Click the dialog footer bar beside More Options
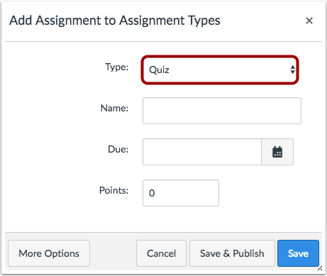327x276 pixels. click(x=113, y=253)
